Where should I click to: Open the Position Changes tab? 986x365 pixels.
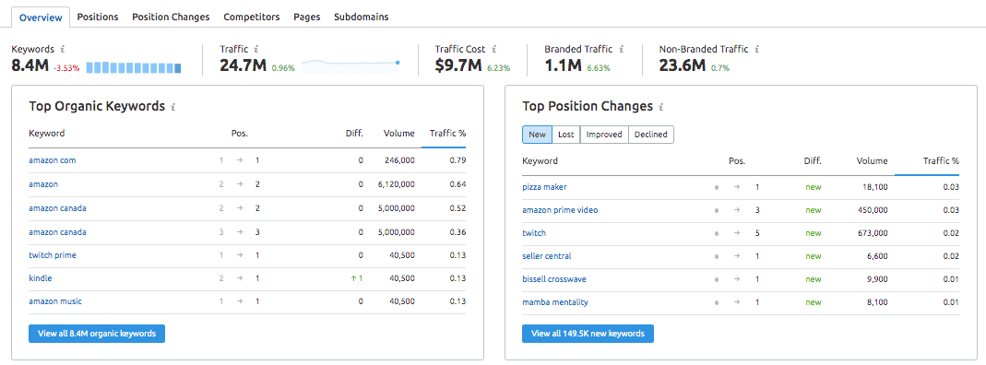click(171, 17)
